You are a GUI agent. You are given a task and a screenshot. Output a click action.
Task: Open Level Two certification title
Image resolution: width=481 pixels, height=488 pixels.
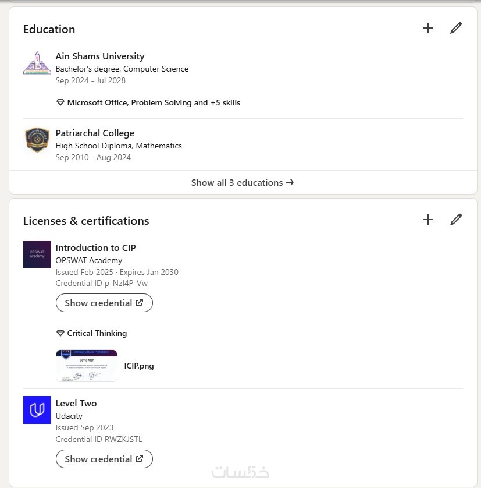coord(76,404)
